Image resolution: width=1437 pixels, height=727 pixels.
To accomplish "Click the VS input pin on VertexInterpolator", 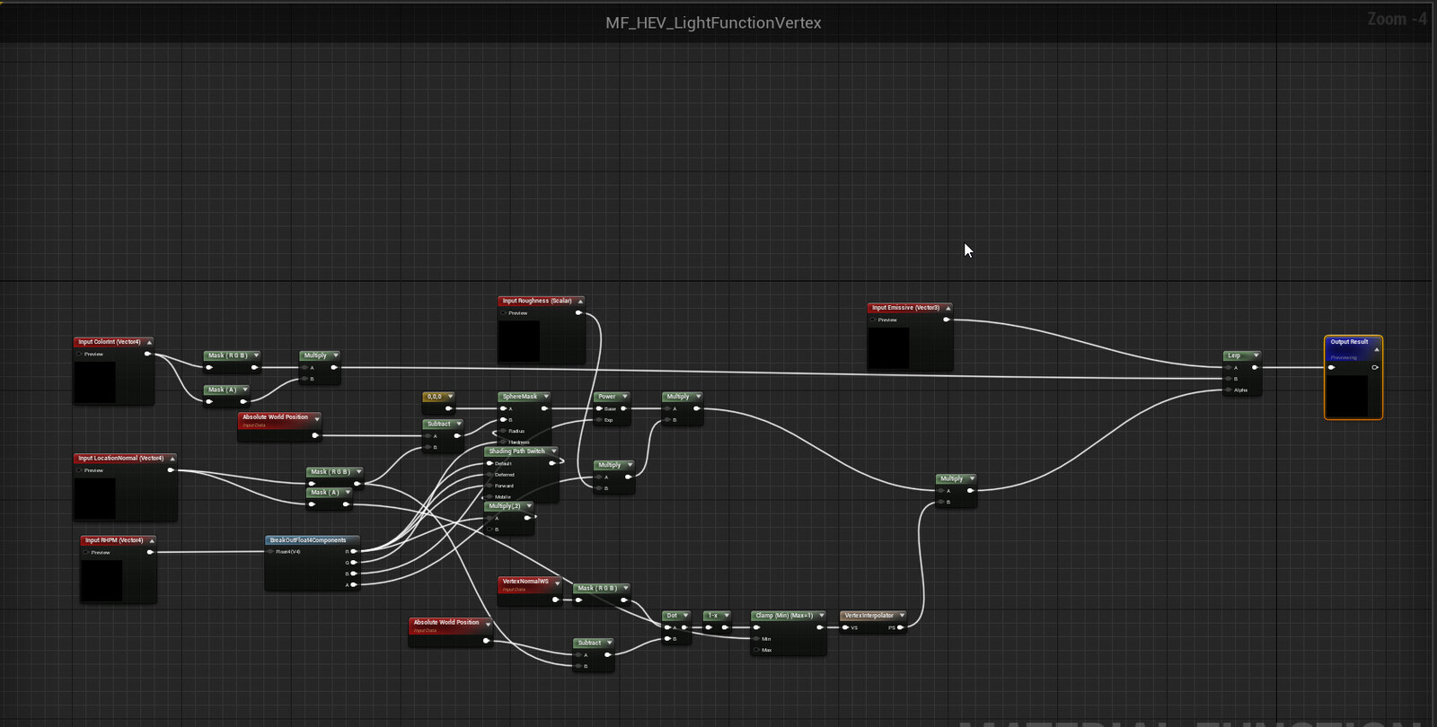I will coord(846,627).
